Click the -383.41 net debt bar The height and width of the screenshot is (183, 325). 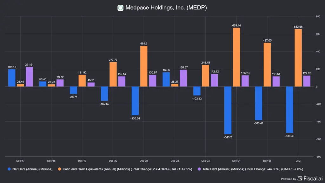coord(258,103)
